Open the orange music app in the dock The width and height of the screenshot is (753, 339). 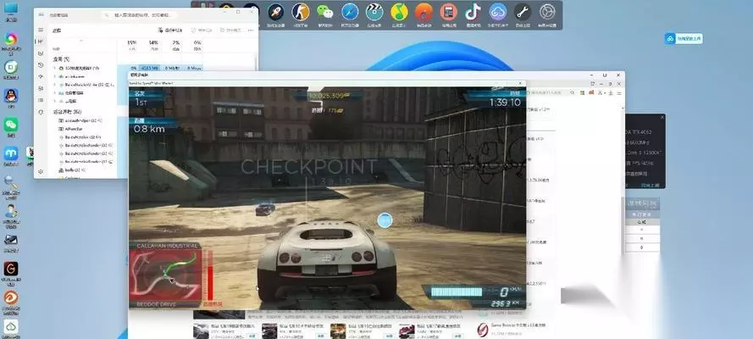pos(424,12)
